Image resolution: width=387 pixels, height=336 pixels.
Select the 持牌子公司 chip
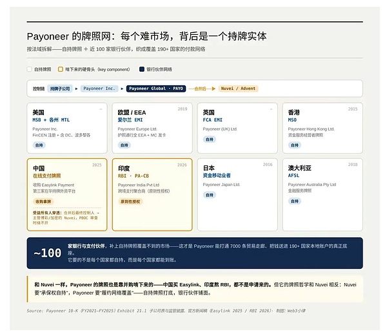click(x=60, y=89)
